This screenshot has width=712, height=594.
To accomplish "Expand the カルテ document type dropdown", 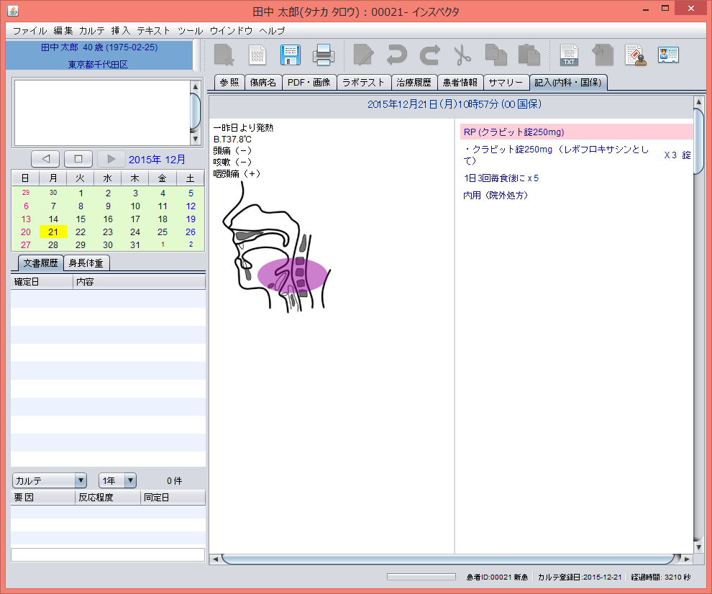I will pyautogui.click(x=50, y=480).
